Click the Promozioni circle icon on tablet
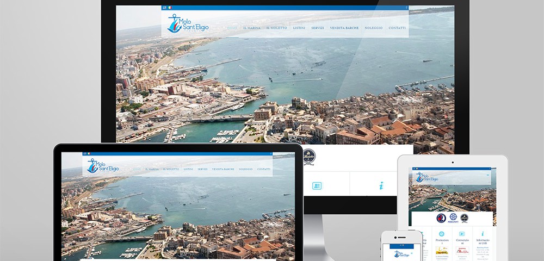 coord(442,234)
